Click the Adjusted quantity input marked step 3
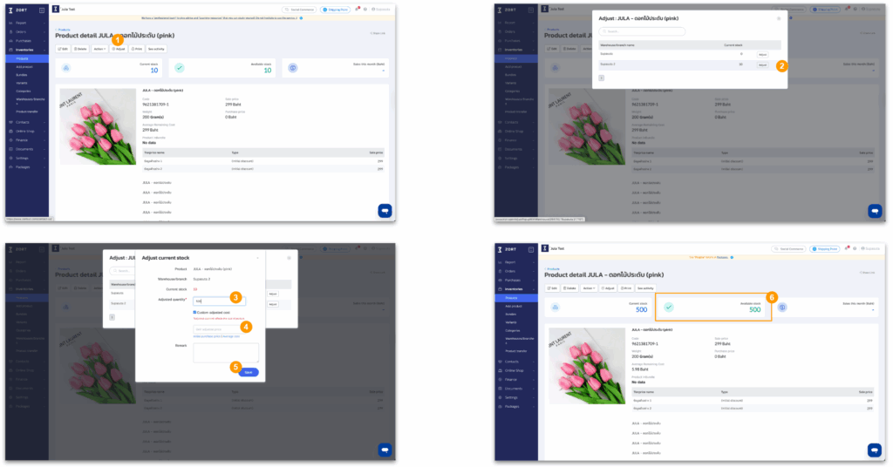The width and height of the screenshot is (893, 467). pos(219,301)
